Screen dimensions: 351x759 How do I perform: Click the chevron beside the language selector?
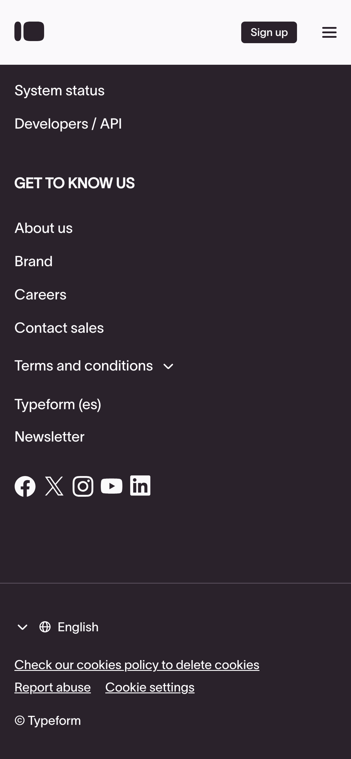[22, 627]
